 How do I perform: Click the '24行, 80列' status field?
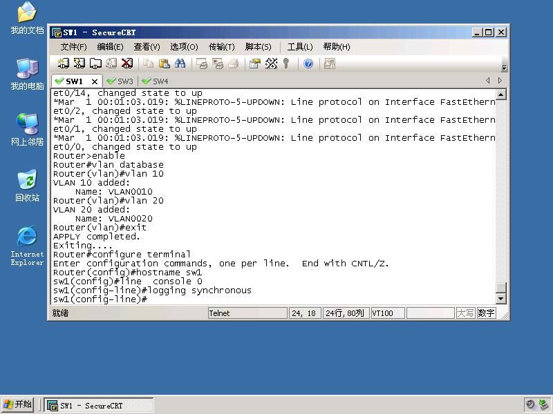[x=346, y=313]
